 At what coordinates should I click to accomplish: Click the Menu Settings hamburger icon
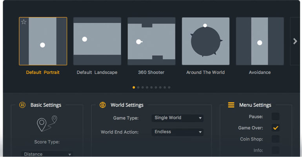pos(231,105)
